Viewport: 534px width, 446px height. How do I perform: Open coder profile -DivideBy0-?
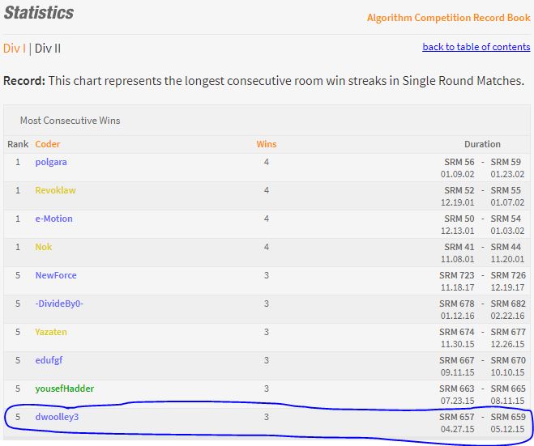(59, 304)
